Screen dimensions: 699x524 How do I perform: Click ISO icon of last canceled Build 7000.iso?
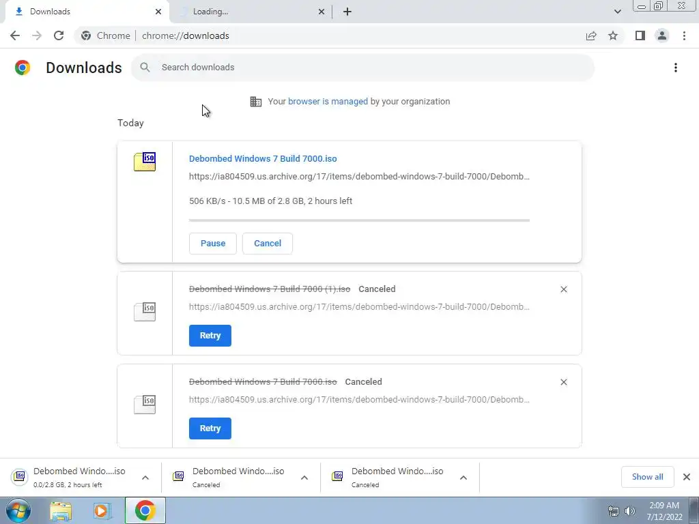(x=145, y=404)
